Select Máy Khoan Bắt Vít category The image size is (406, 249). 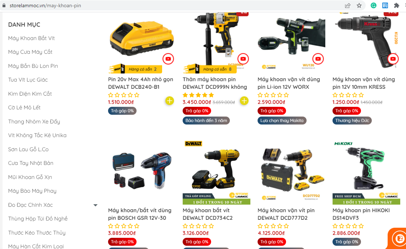click(31, 38)
